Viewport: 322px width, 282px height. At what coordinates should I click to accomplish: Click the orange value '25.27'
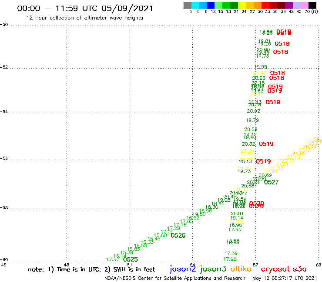click(315, 143)
